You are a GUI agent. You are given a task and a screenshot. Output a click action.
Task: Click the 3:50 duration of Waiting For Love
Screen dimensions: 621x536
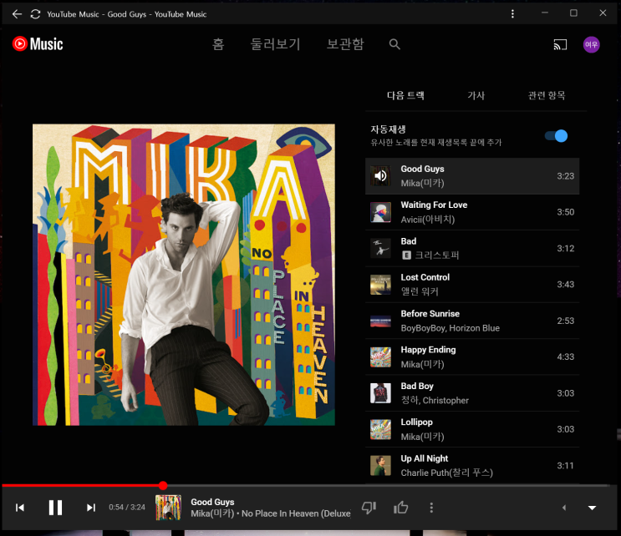566,212
